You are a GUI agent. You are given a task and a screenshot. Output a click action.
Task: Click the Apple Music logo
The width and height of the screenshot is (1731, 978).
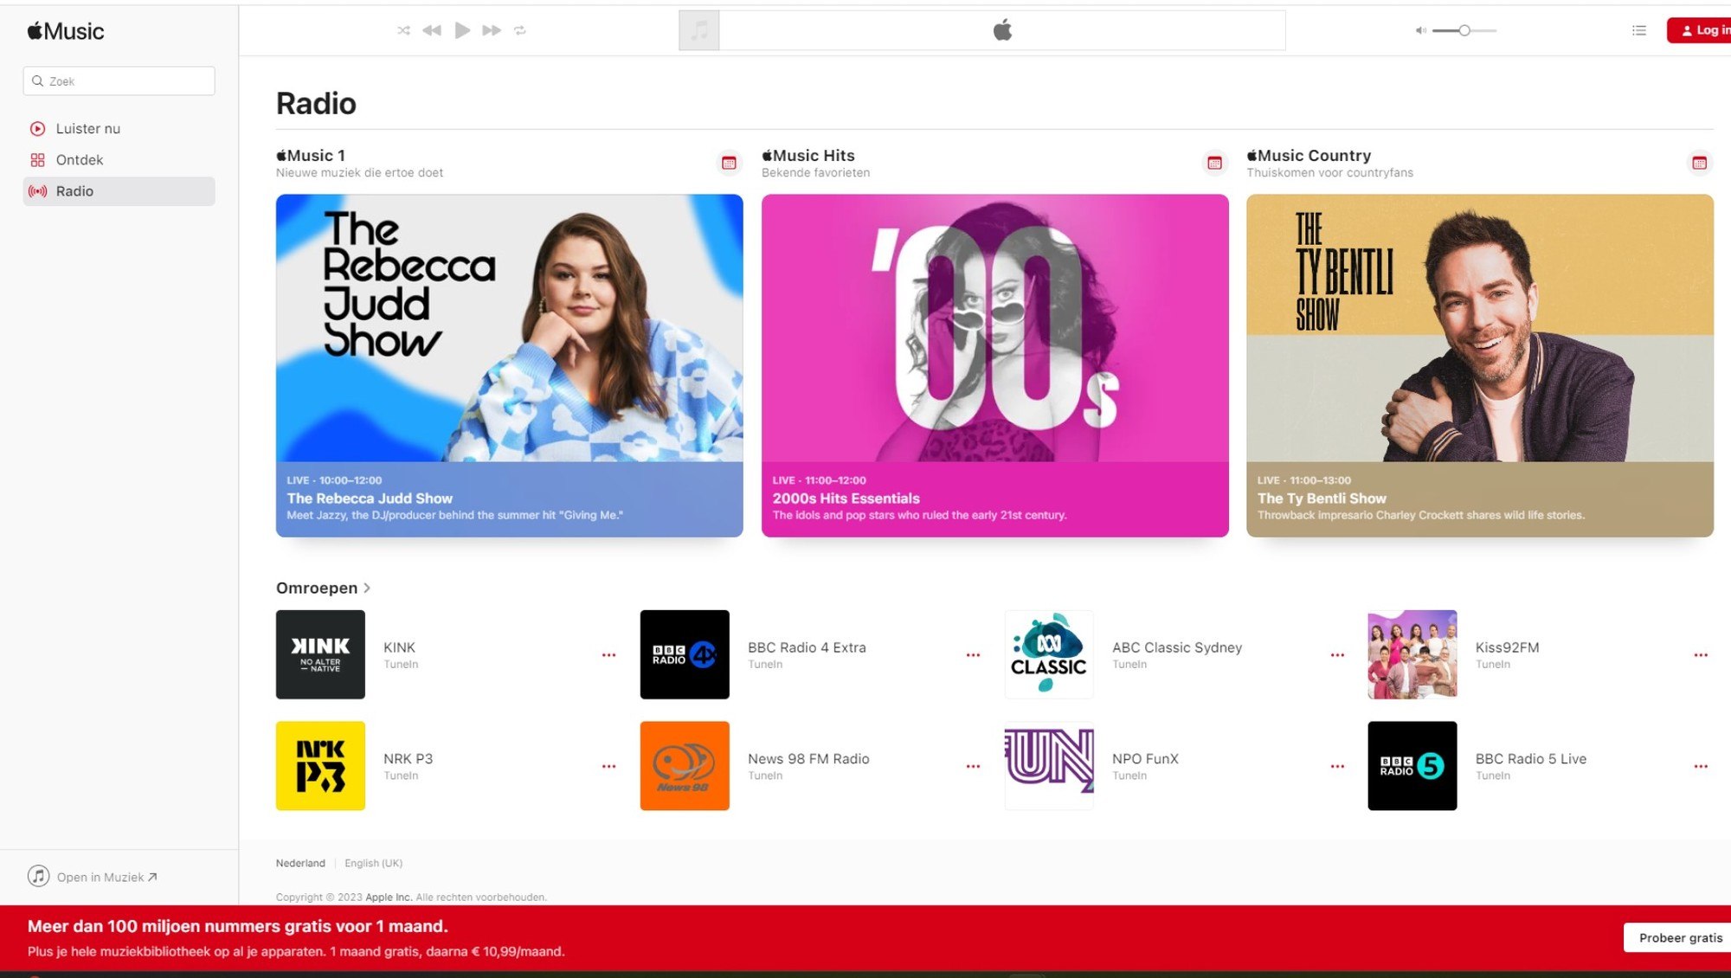click(66, 31)
